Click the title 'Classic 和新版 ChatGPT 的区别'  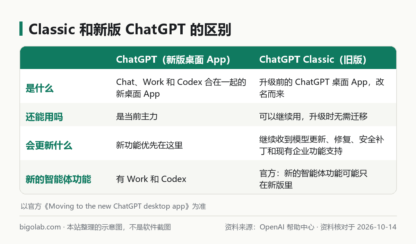[130, 29]
